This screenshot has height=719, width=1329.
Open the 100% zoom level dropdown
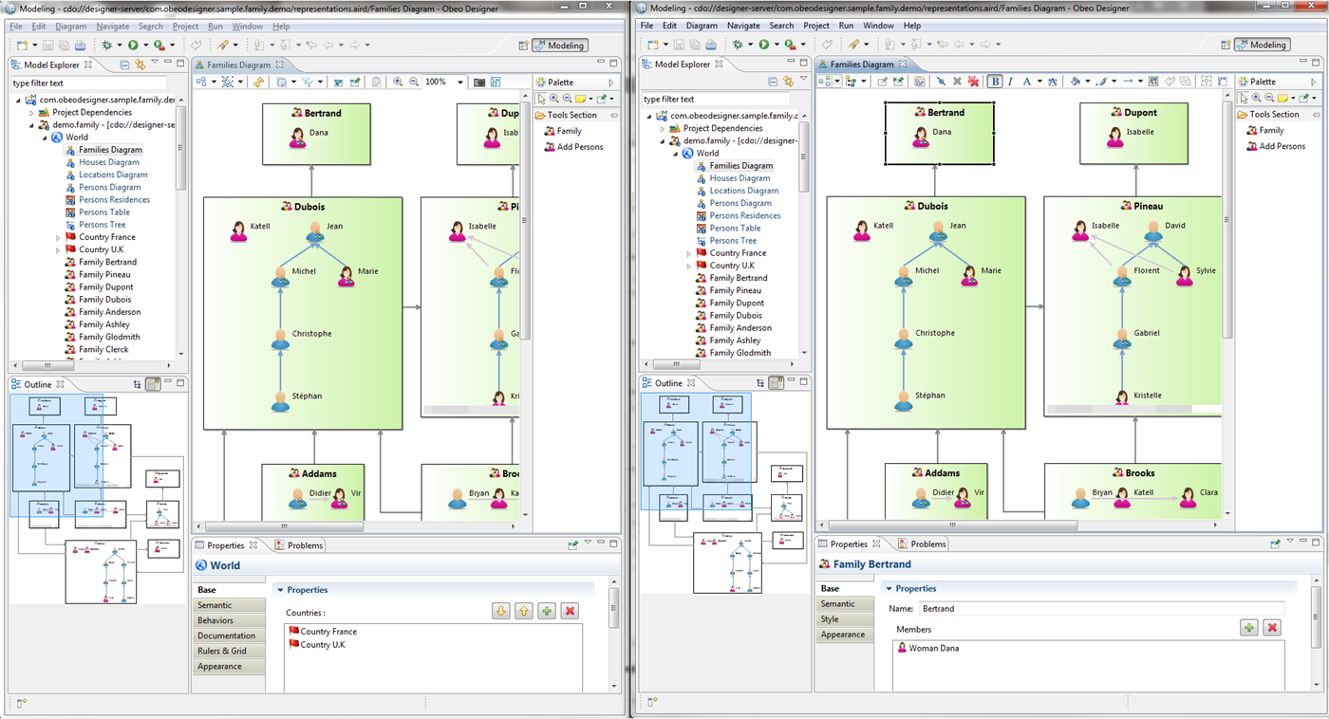pyautogui.click(x=460, y=83)
